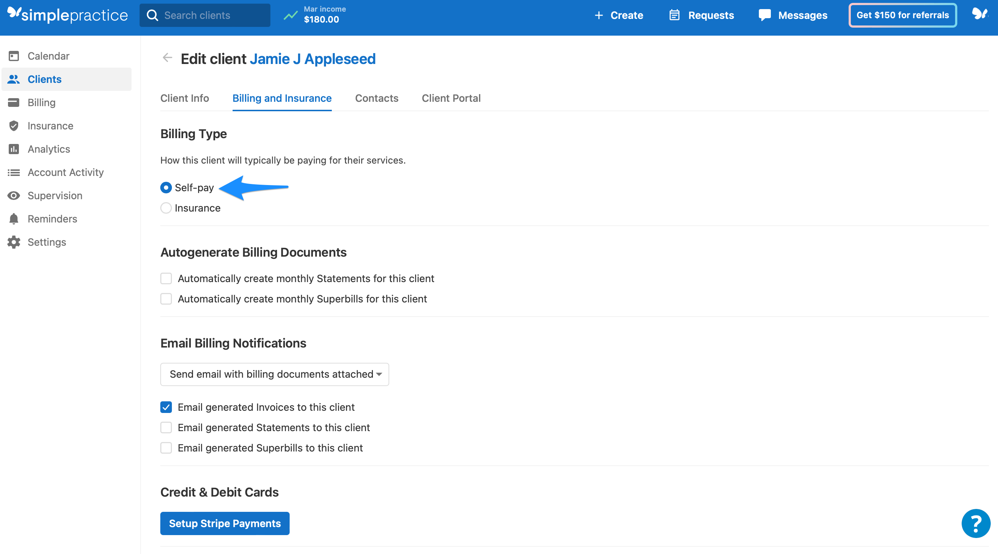Viewport: 998px width, 554px height.
Task: Click the Clients people icon
Action: (x=13, y=79)
